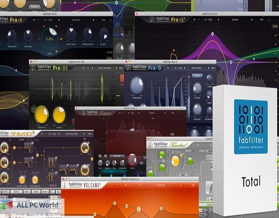Toggle A/B state in Pro-Q 3
Screen dimensions: 279x218
[x=206, y=19]
